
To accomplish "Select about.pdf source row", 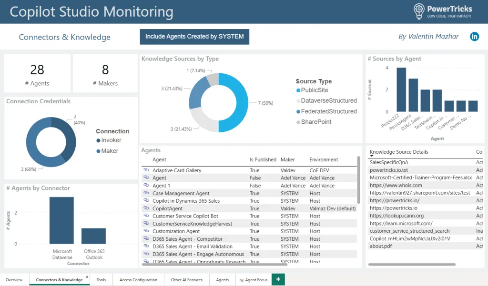I will pyautogui.click(x=426, y=246).
